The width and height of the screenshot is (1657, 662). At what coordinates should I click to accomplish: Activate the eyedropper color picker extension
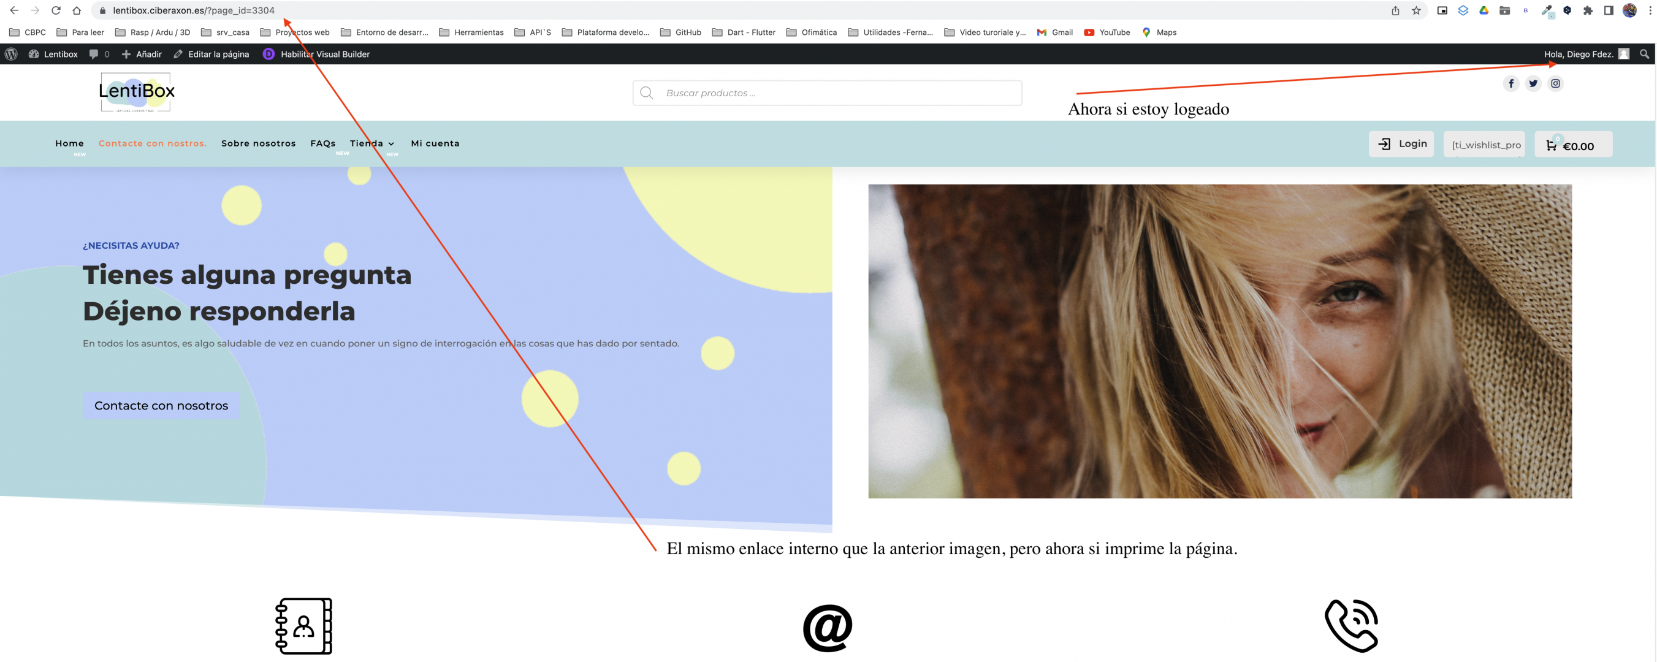pos(1547,10)
